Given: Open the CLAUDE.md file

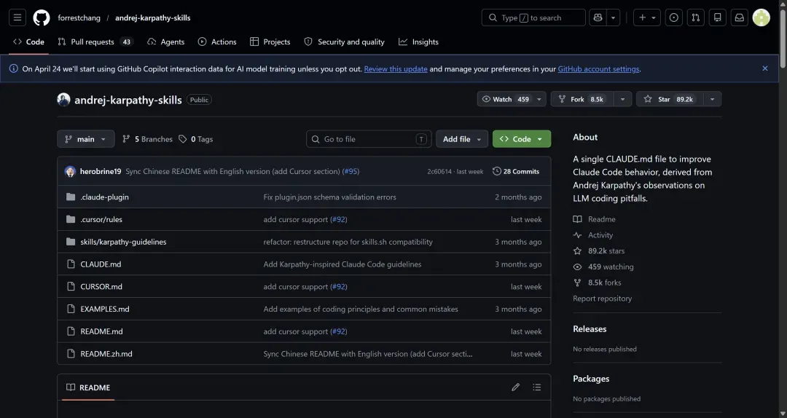Looking at the screenshot, I should pos(101,264).
